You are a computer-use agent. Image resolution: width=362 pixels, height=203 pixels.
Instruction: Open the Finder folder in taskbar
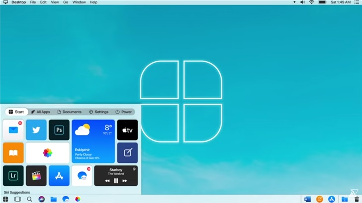coord(54,199)
